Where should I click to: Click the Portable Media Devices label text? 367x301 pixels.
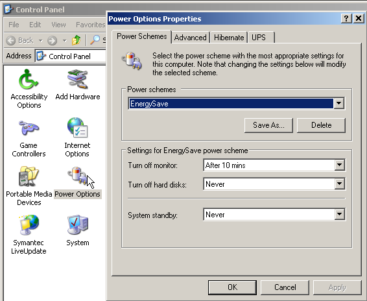29,198
